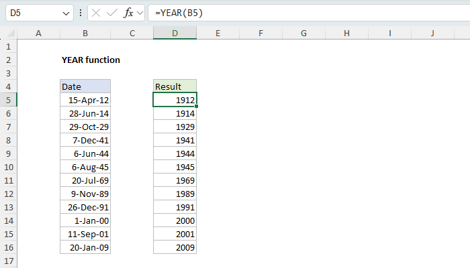470x268 pixels.
Task: Click the cell with 29-Oct-29
Action: [x=85, y=127]
